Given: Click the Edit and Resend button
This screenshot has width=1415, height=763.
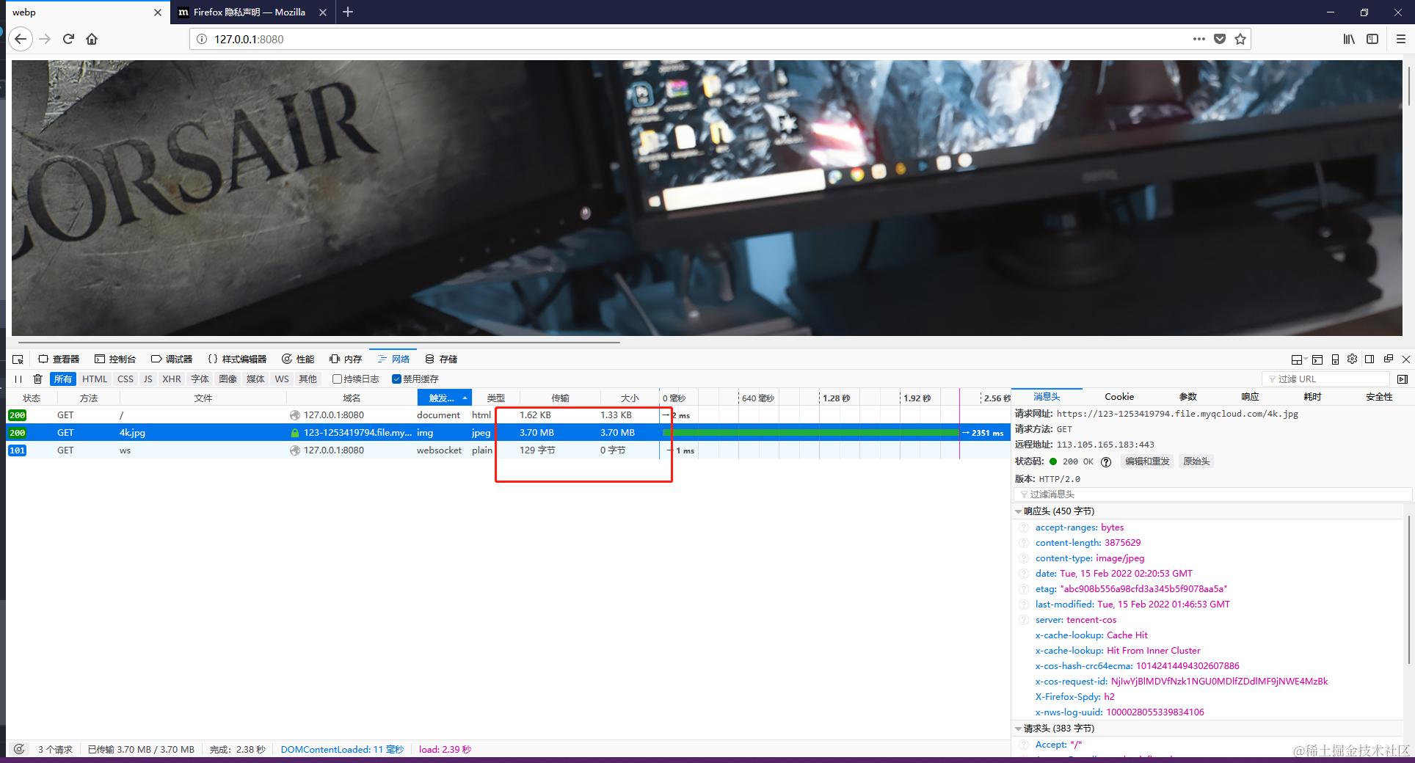Looking at the screenshot, I should 1147,461.
